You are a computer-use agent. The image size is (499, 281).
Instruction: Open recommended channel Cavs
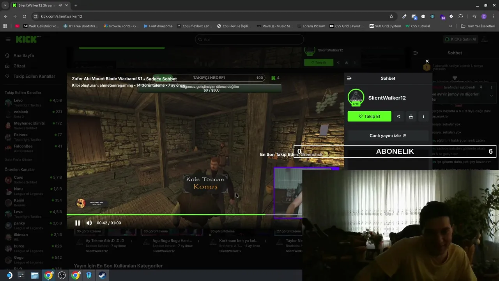point(33,180)
